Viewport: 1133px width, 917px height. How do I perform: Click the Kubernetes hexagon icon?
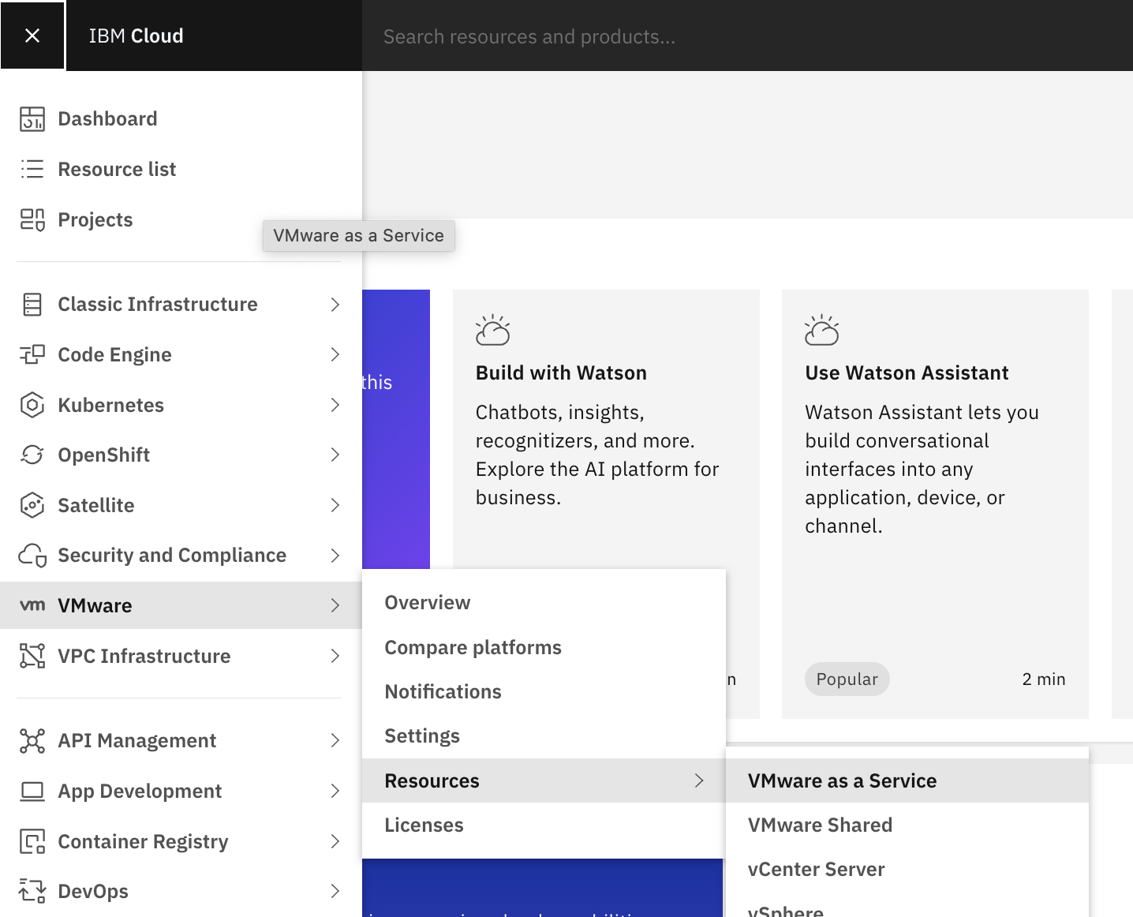click(x=32, y=405)
